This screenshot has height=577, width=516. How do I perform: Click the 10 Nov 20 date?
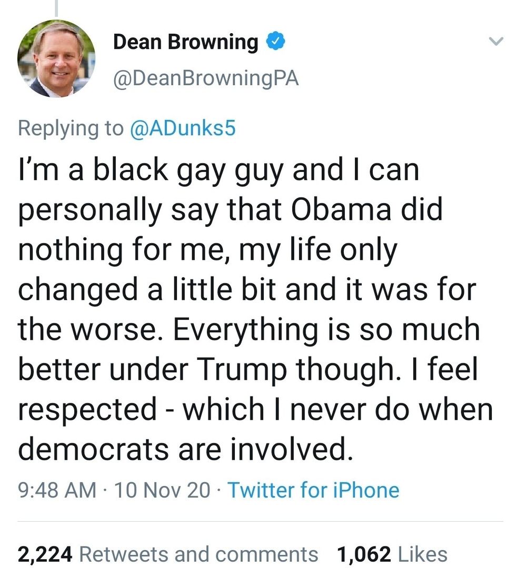(162, 490)
